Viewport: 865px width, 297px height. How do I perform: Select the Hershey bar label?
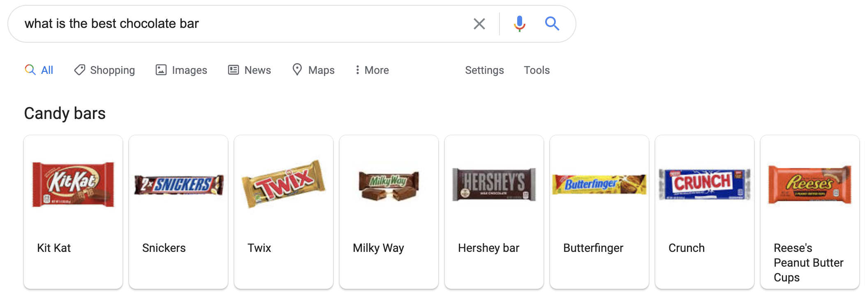pos(488,248)
